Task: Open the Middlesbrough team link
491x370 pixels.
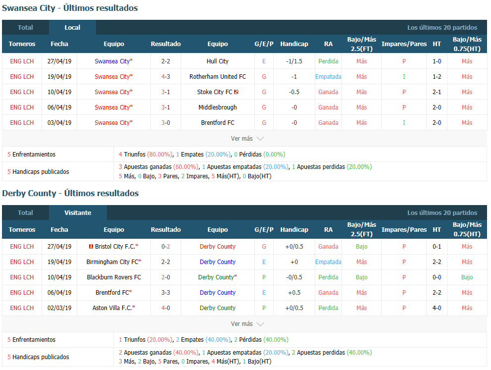Action: click(218, 107)
